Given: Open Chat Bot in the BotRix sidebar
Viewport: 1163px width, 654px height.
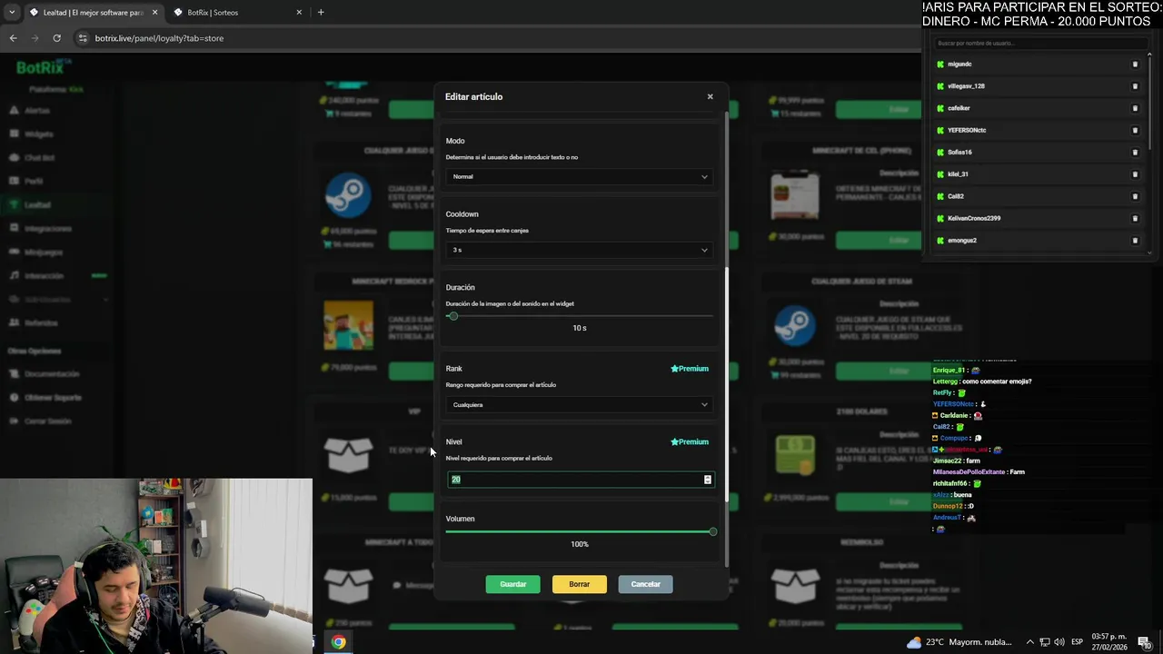Looking at the screenshot, I should 40,158.
